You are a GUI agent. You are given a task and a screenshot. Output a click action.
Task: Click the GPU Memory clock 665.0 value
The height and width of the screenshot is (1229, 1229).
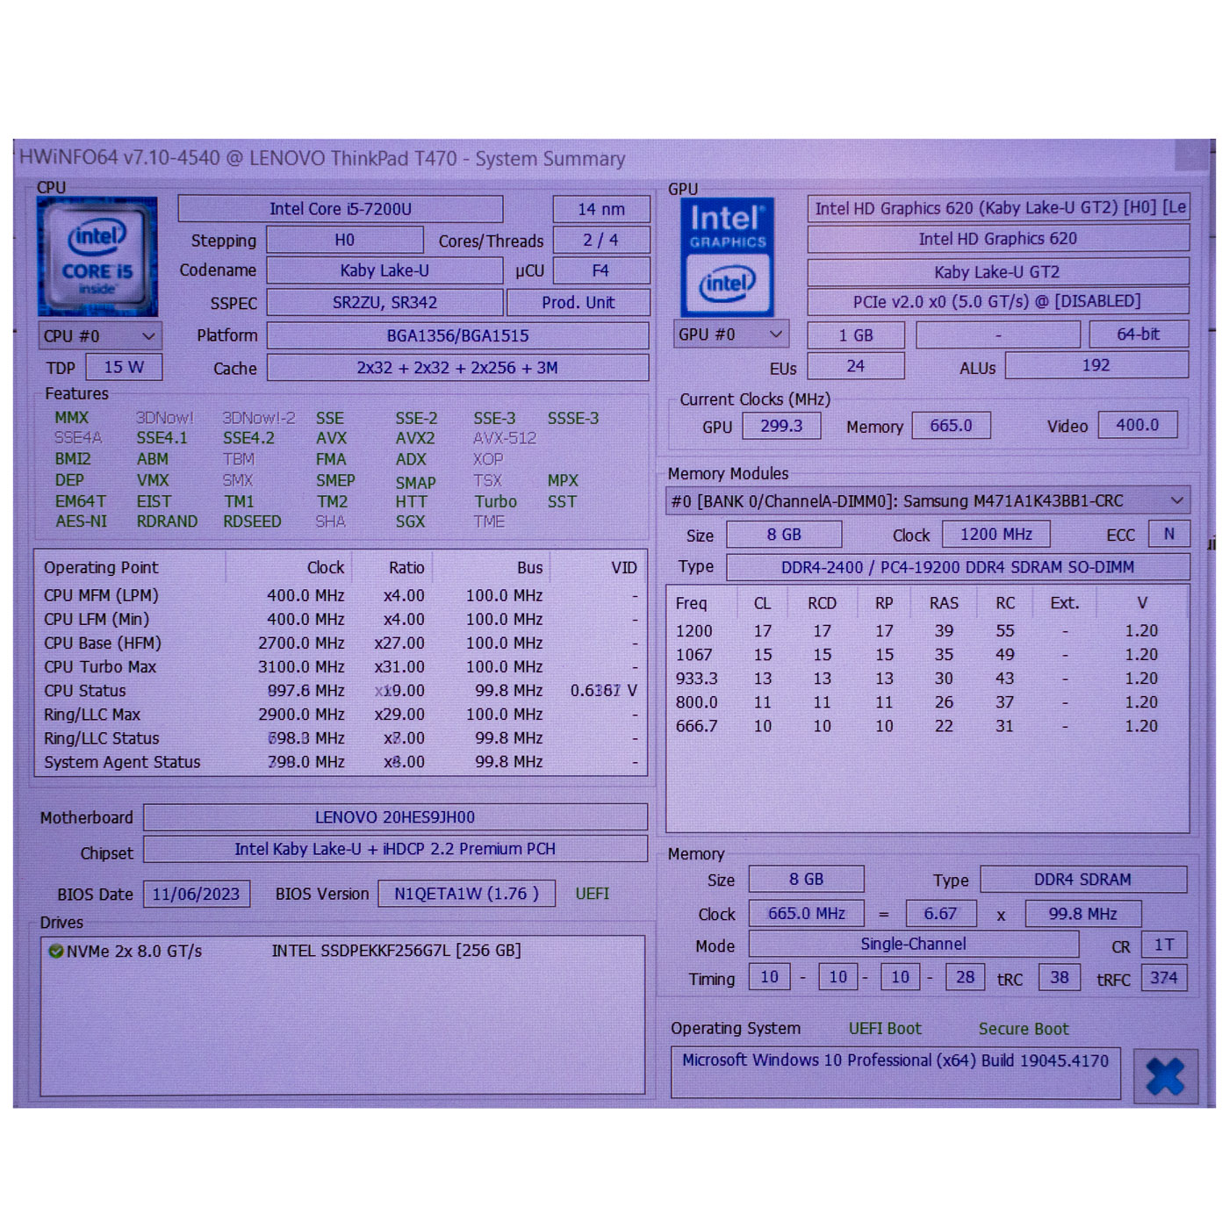pos(951,426)
